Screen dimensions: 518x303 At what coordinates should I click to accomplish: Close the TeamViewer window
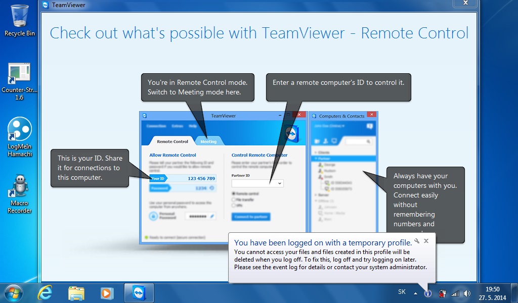pyautogui.click(x=465, y=3)
